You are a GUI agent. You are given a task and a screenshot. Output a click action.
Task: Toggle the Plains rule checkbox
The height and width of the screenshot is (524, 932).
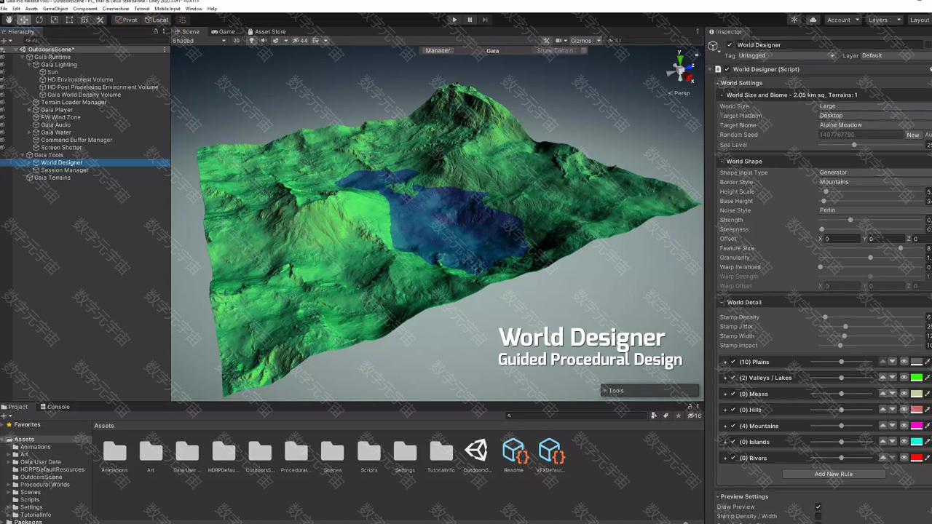(x=733, y=362)
